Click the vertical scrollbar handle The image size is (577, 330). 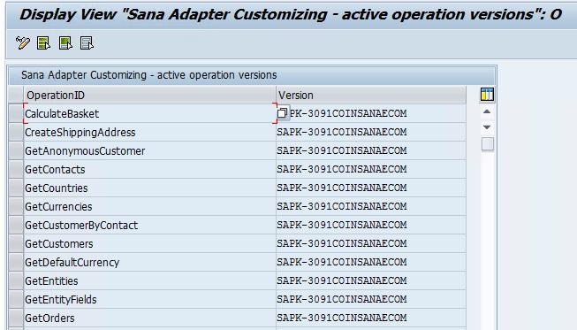[488, 144]
